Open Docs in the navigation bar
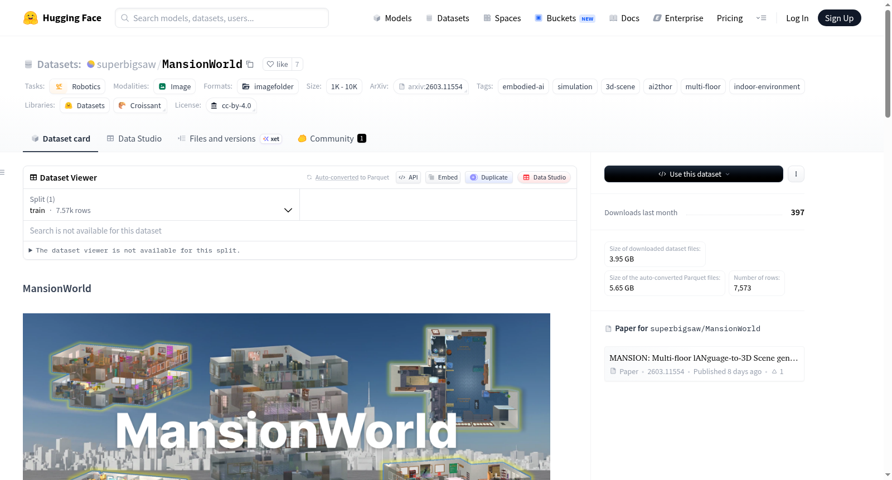Image resolution: width=892 pixels, height=480 pixels. [624, 18]
